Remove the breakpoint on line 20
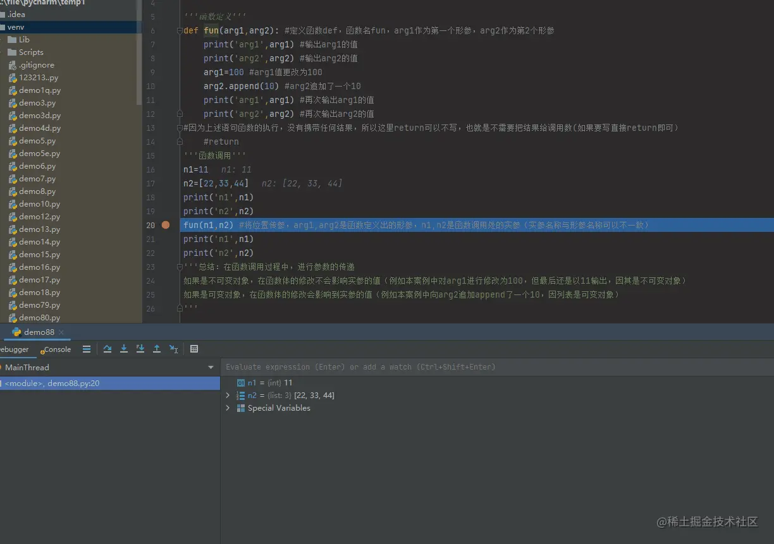Image resolution: width=774 pixels, height=544 pixels. [166, 225]
